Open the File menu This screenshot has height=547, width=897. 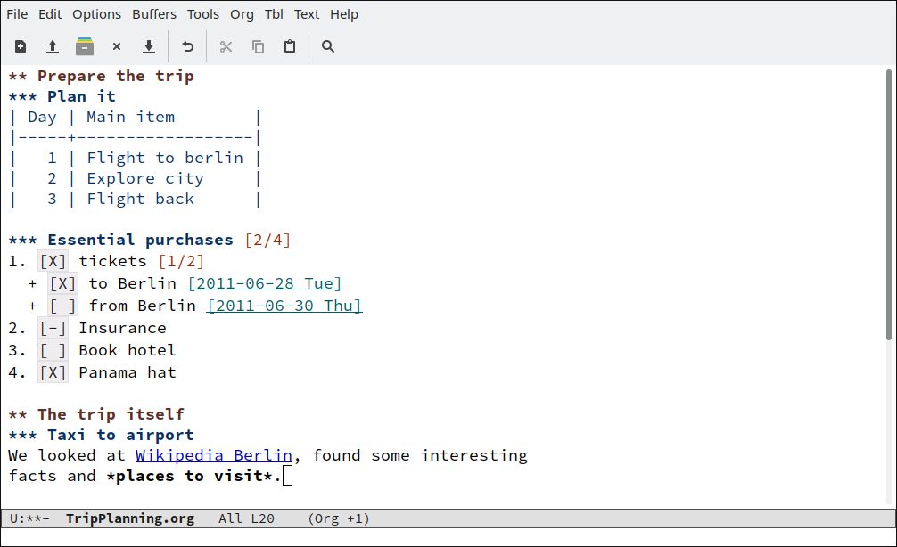click(17, 14)
